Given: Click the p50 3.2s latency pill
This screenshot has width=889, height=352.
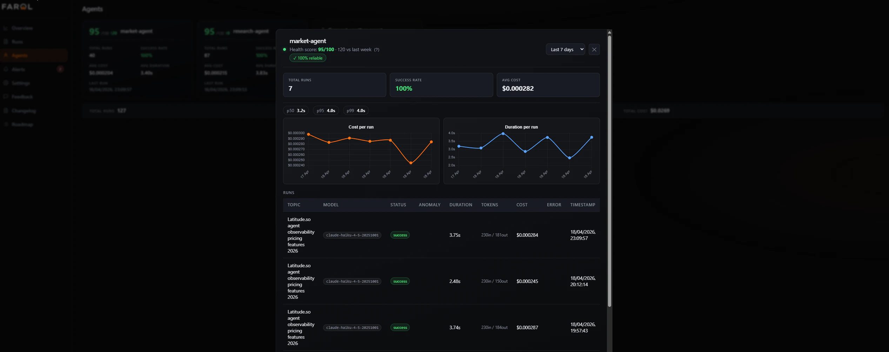Looking at the screenshot, I should 296,111.
